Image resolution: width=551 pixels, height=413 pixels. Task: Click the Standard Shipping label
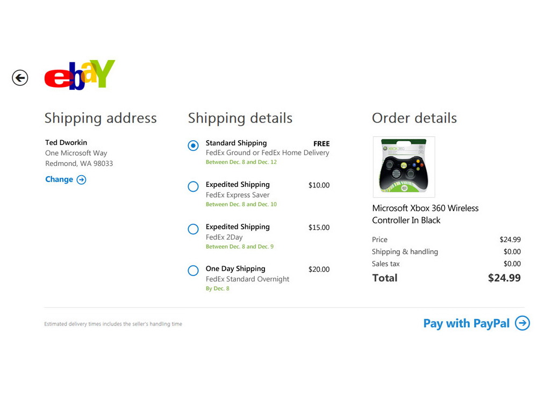[x=236, y=143]
